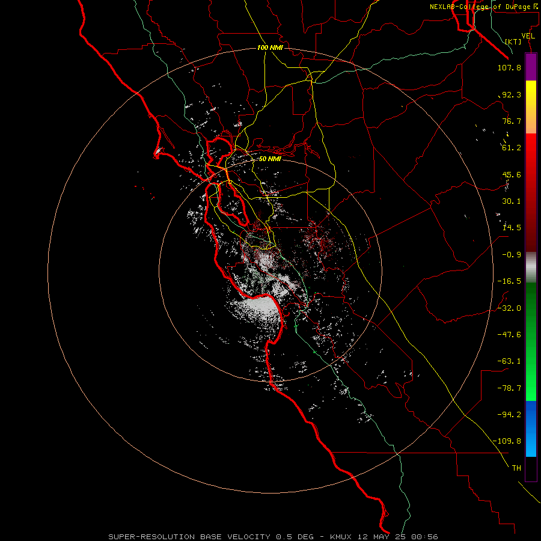Click the -16.5 velocity scale value
Screen dimensions: 541x541
[x=509, y=281]
